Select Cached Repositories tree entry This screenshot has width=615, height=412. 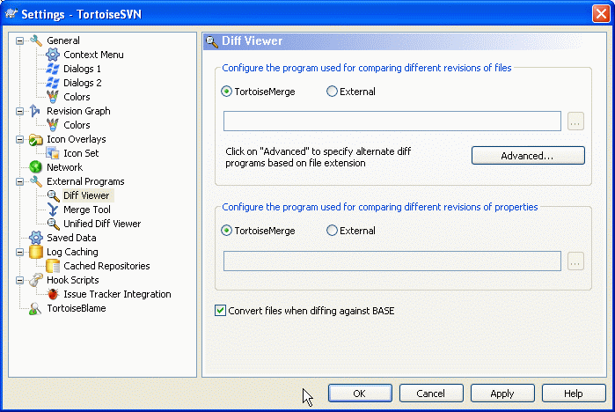[106, 266]
